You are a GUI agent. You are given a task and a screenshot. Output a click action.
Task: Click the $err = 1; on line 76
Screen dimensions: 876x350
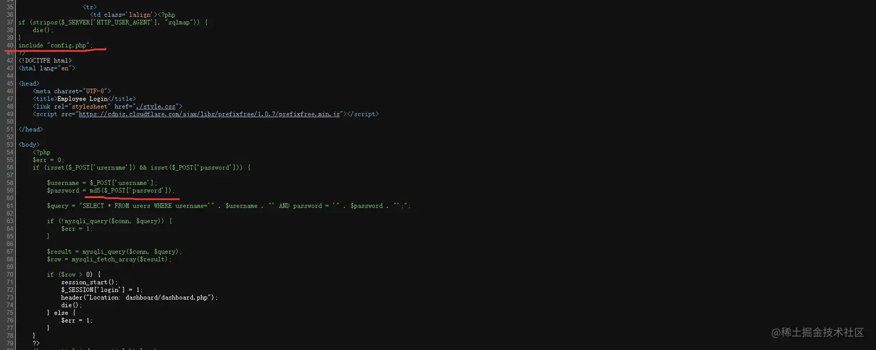click(x=77, y=320)
